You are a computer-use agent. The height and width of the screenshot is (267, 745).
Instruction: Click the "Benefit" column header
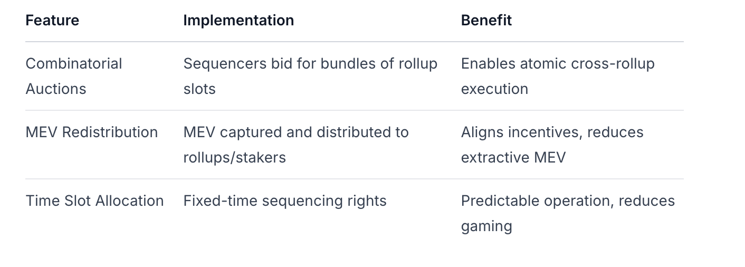click(x=486, y=21)
